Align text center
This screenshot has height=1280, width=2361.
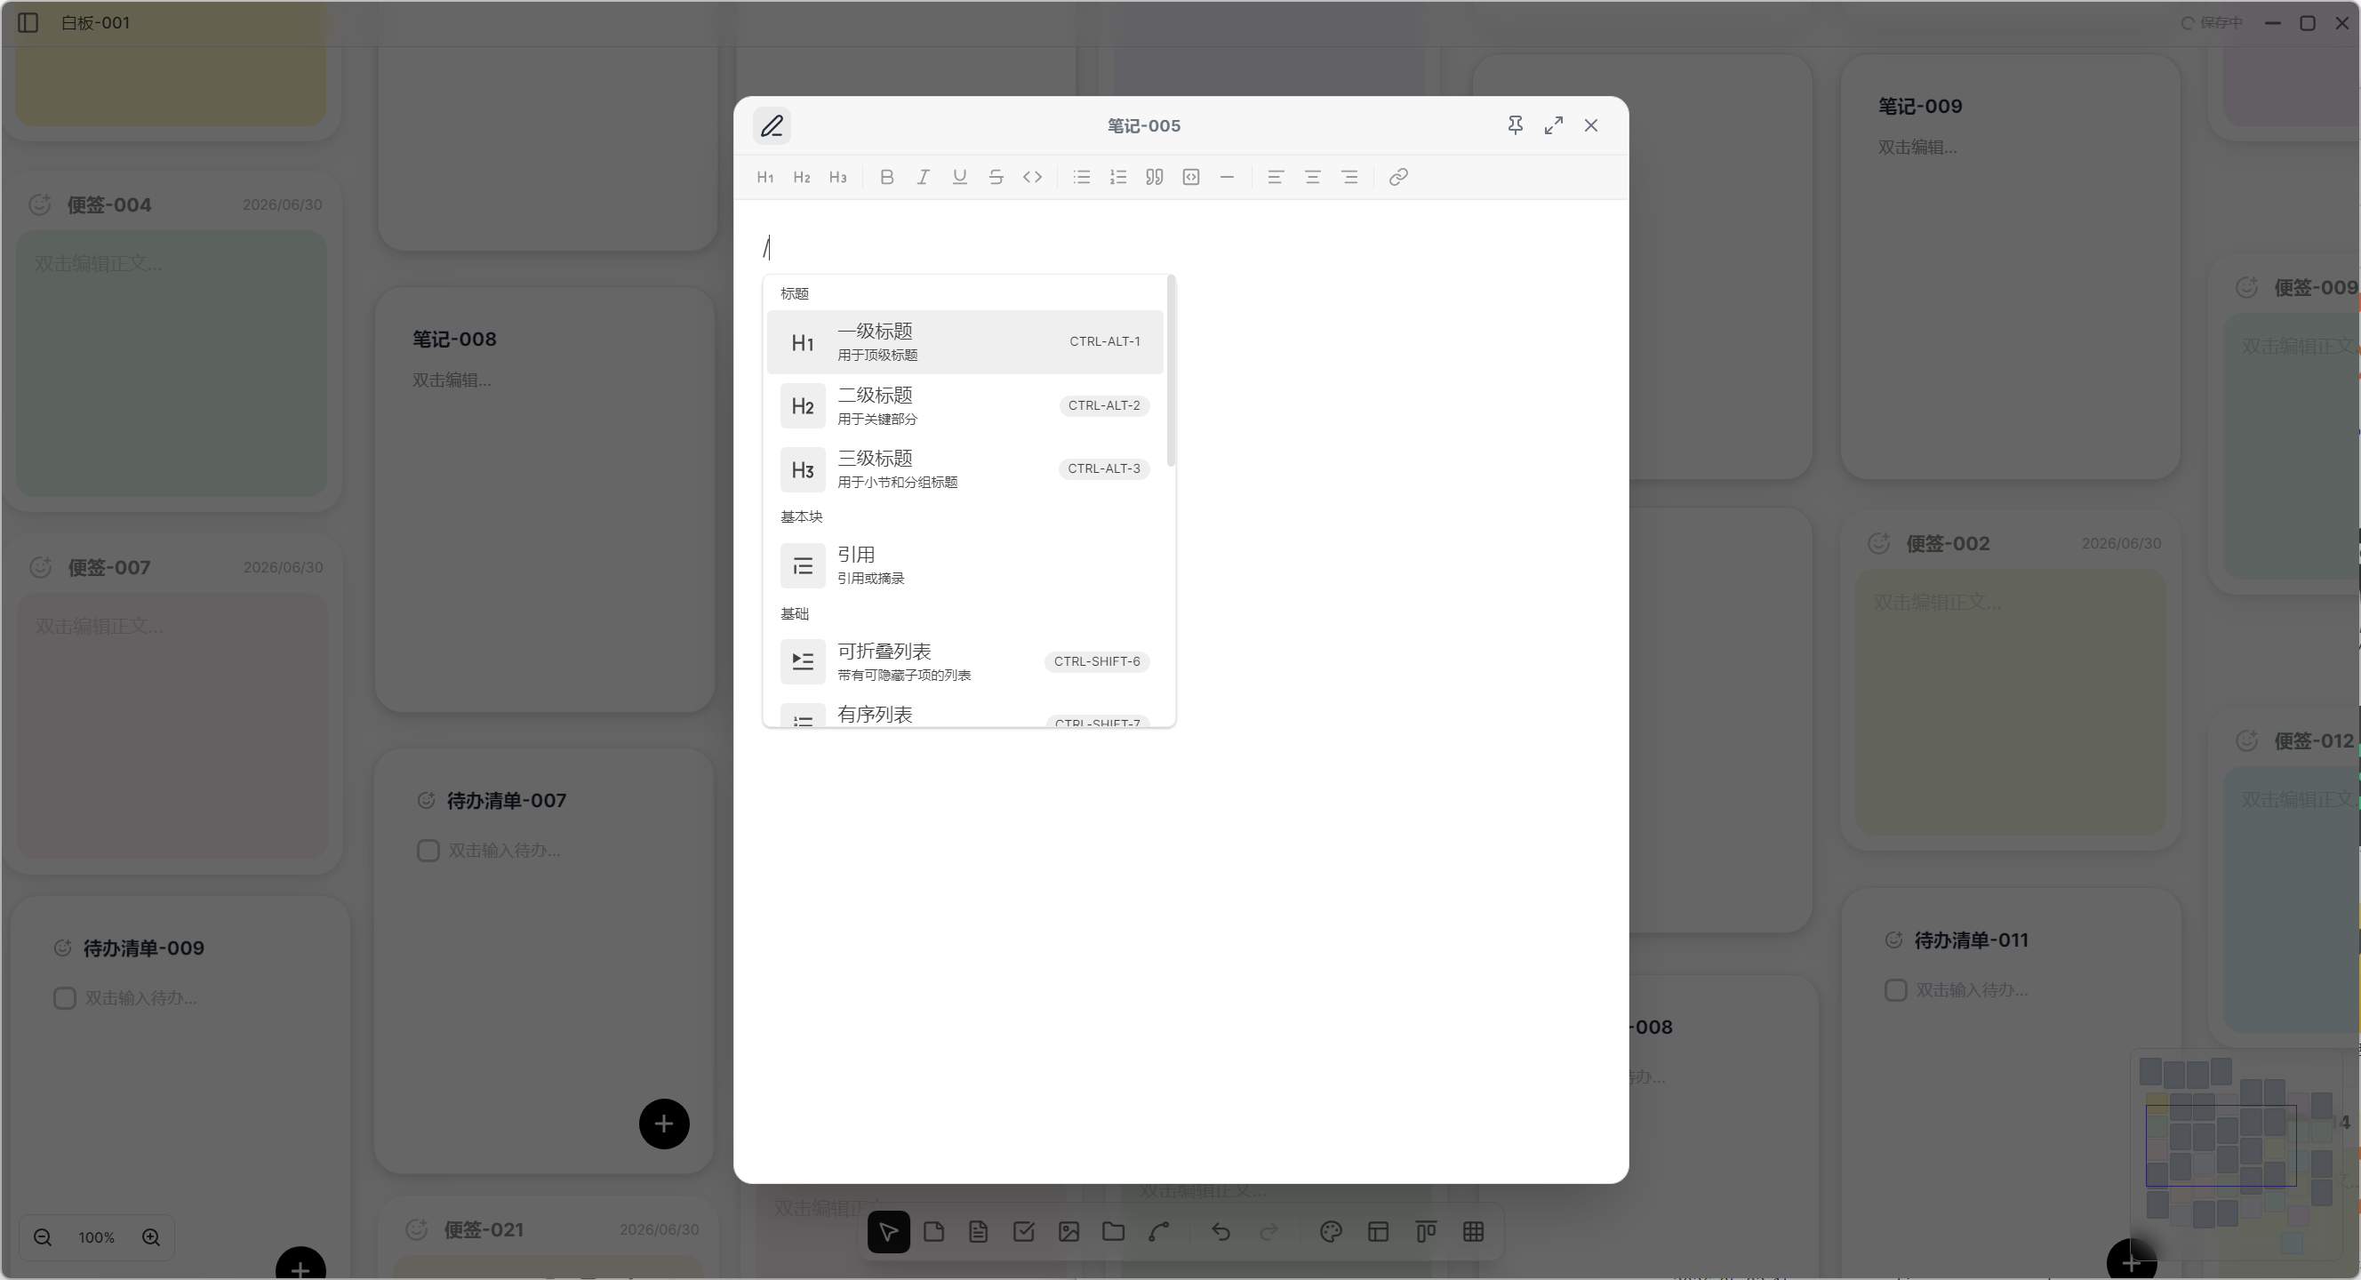pos(1312,178)
